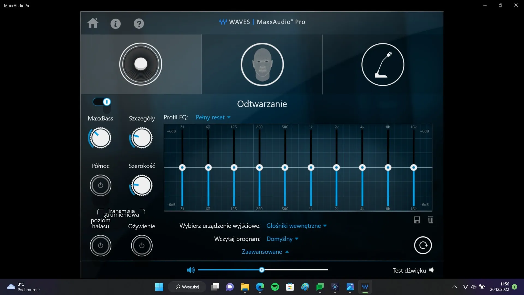
Task: Click the 63 Hz EQ slider handle
Action: point(208,167)
